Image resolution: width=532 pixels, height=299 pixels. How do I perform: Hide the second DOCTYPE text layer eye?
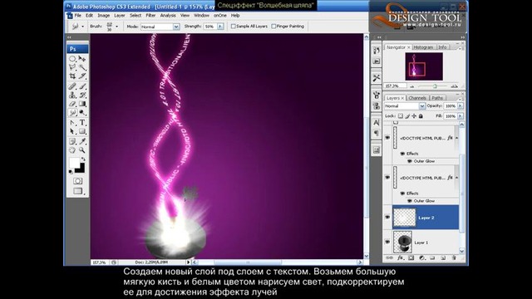pos(387,177)
